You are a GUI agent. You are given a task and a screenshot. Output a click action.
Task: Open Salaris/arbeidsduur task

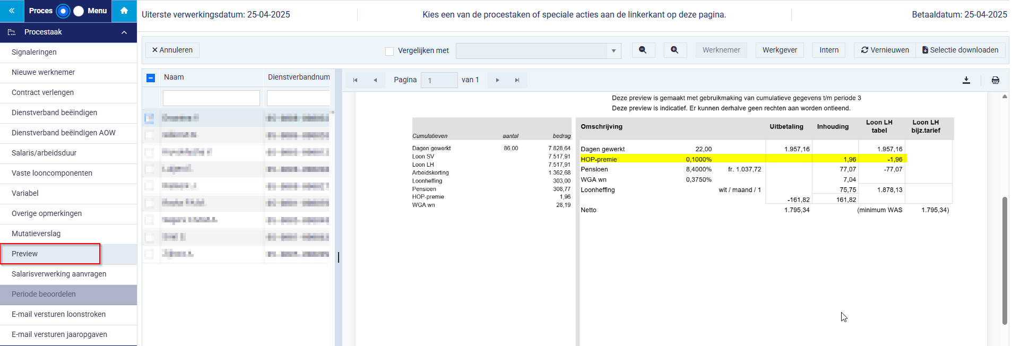pyautogui.click(x=68, y=153)
